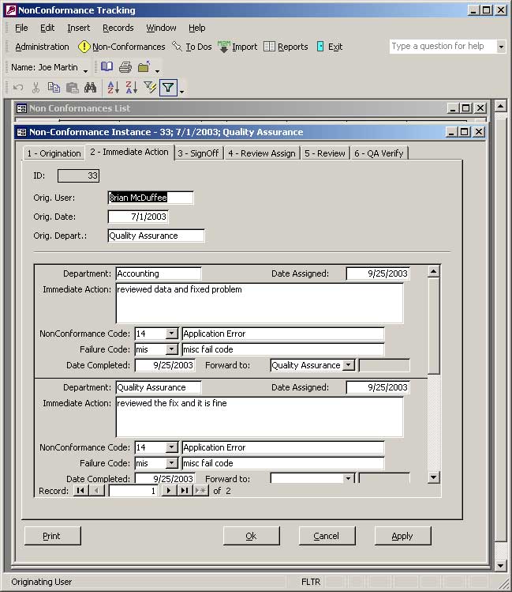Open the Records menu
512x592 pixels.
[118, 28]
